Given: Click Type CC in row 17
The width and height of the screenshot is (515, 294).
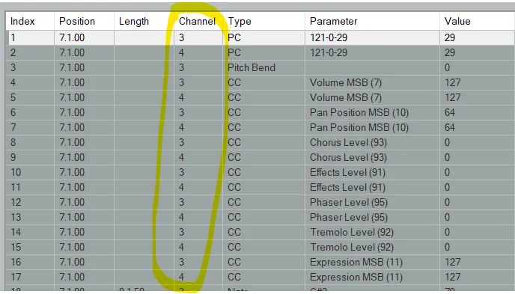Looking at the screenshot, I should 263,277.
